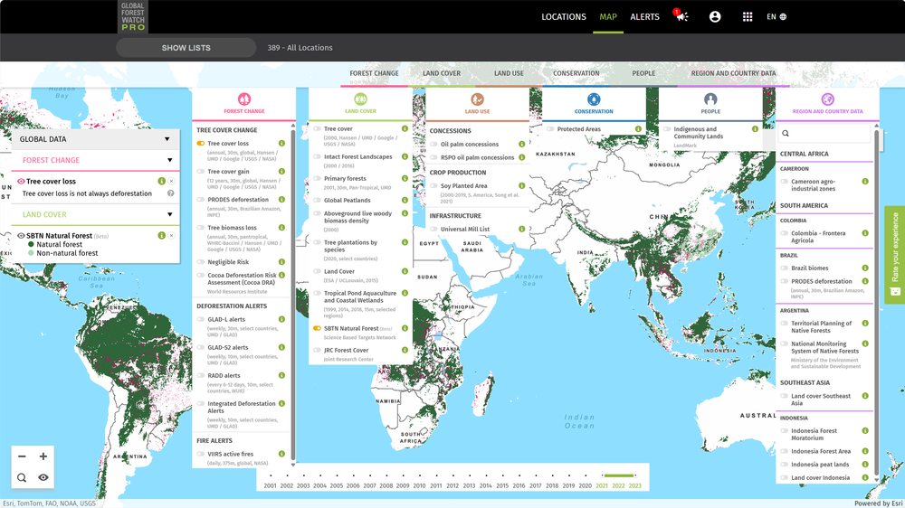905x508 pixels.
Task: Open the map search magnifier icon
Action: click(x=22, y=477)
